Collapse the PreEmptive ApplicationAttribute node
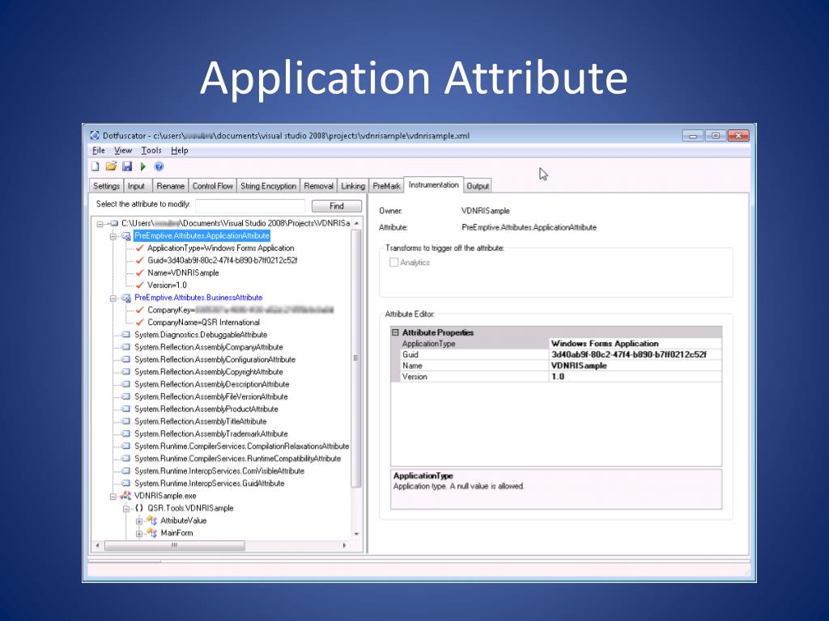 point(113,236)
